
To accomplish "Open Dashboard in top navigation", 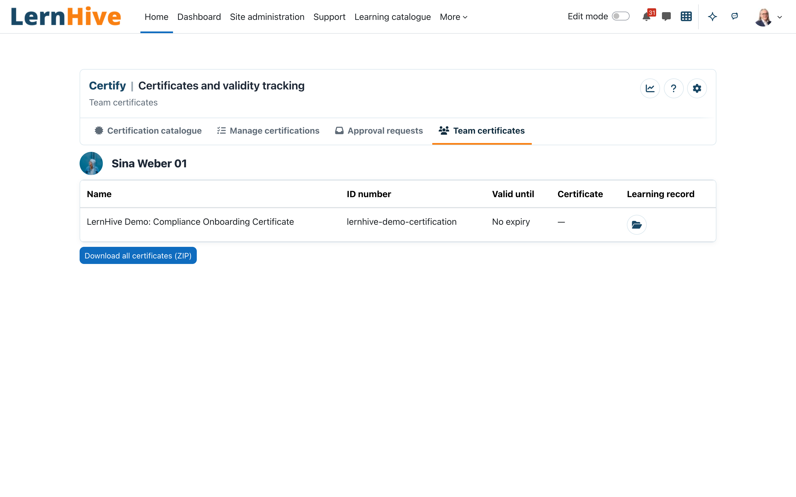I will (199, 17).
